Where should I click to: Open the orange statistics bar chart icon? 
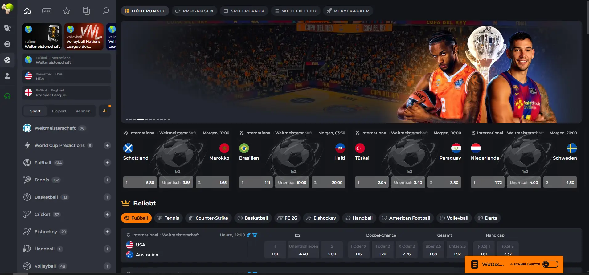pyautogui.click(x=105, y=111)
